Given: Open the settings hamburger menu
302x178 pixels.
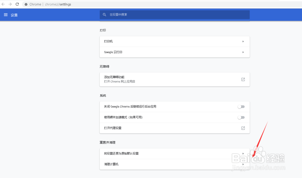Looking at the screenshot, I should coord(5,15).
